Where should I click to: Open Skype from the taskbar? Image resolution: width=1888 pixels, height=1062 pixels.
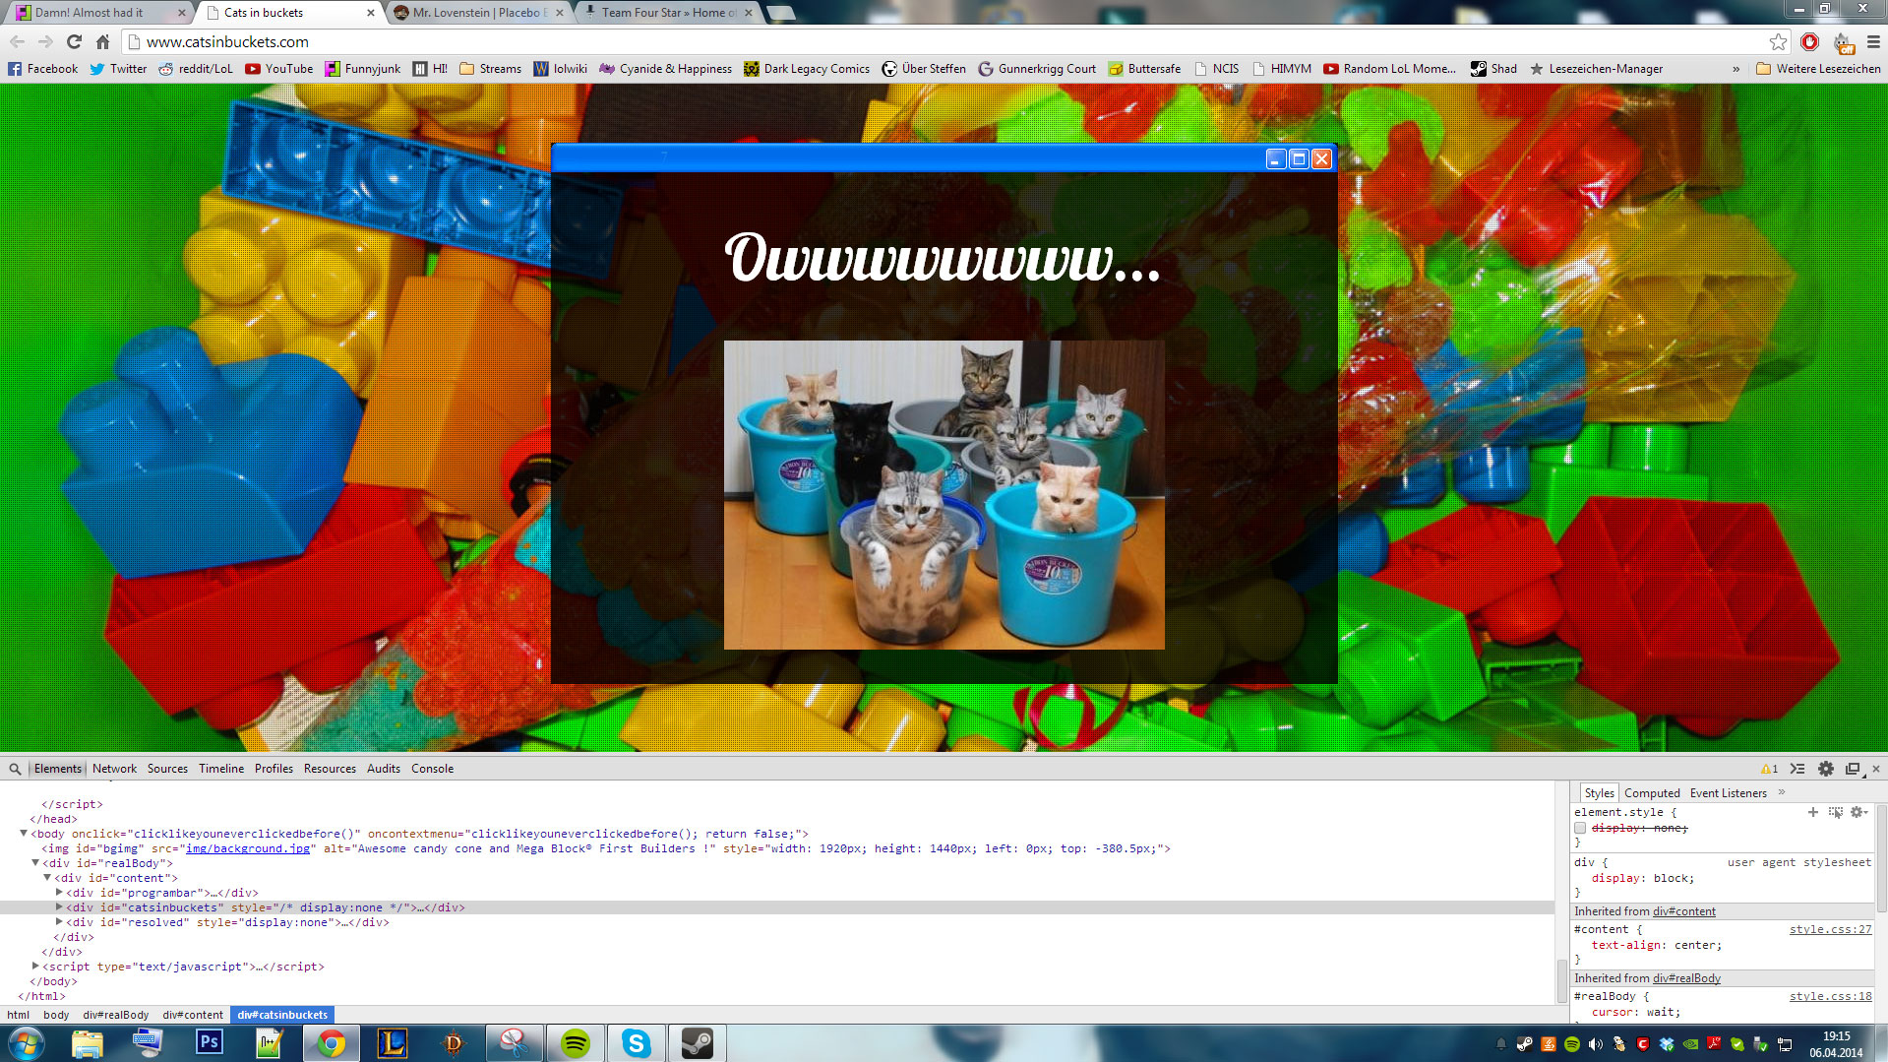[637, 1042]
